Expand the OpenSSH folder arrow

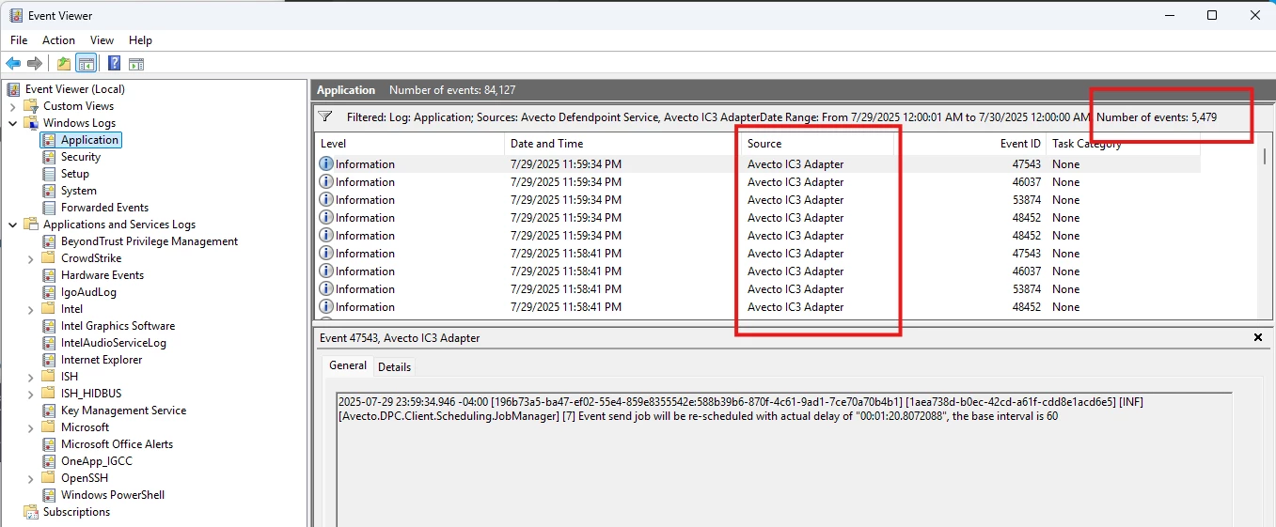coord(31,478)
